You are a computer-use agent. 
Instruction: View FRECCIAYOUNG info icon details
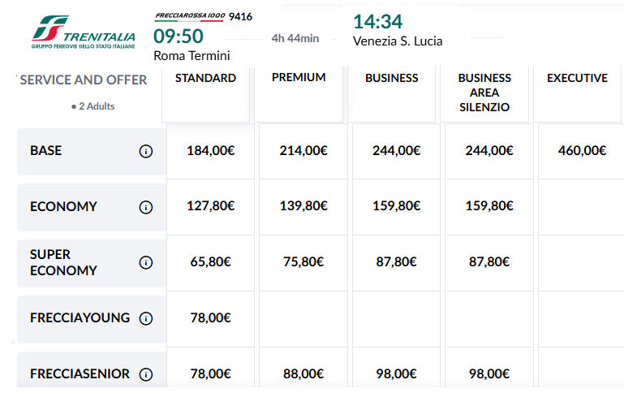(145, 318)
